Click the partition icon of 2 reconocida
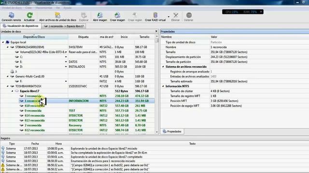 [22, 125]
